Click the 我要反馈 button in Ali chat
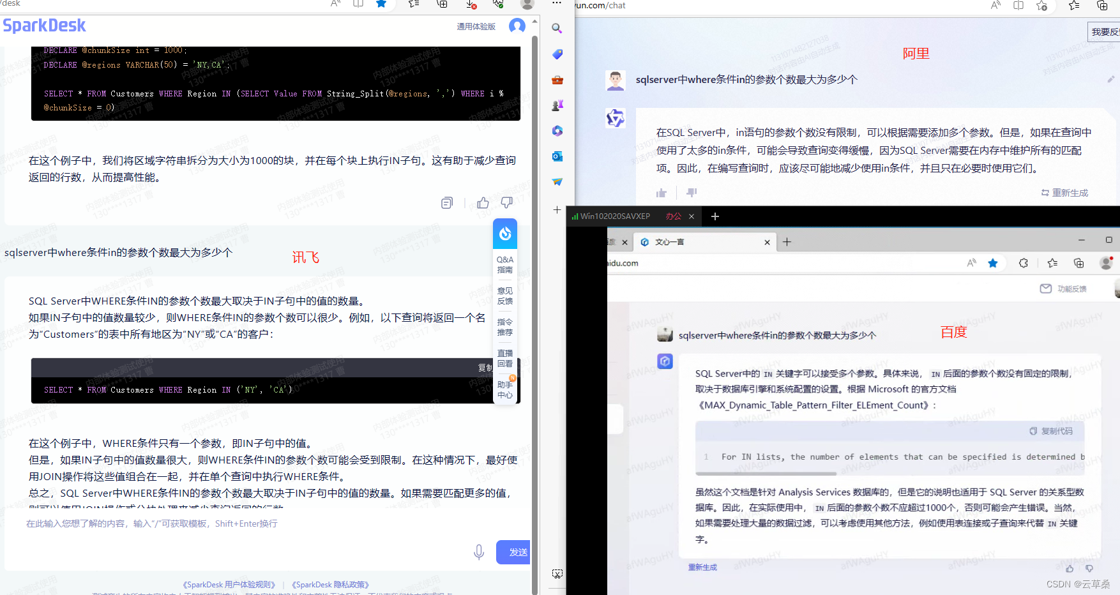 pos(1104,32)
